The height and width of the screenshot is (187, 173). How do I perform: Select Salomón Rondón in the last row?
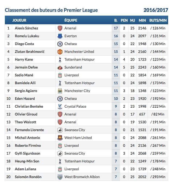coord(28,177)
